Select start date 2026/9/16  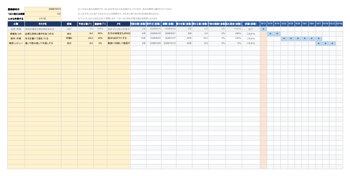154,34
